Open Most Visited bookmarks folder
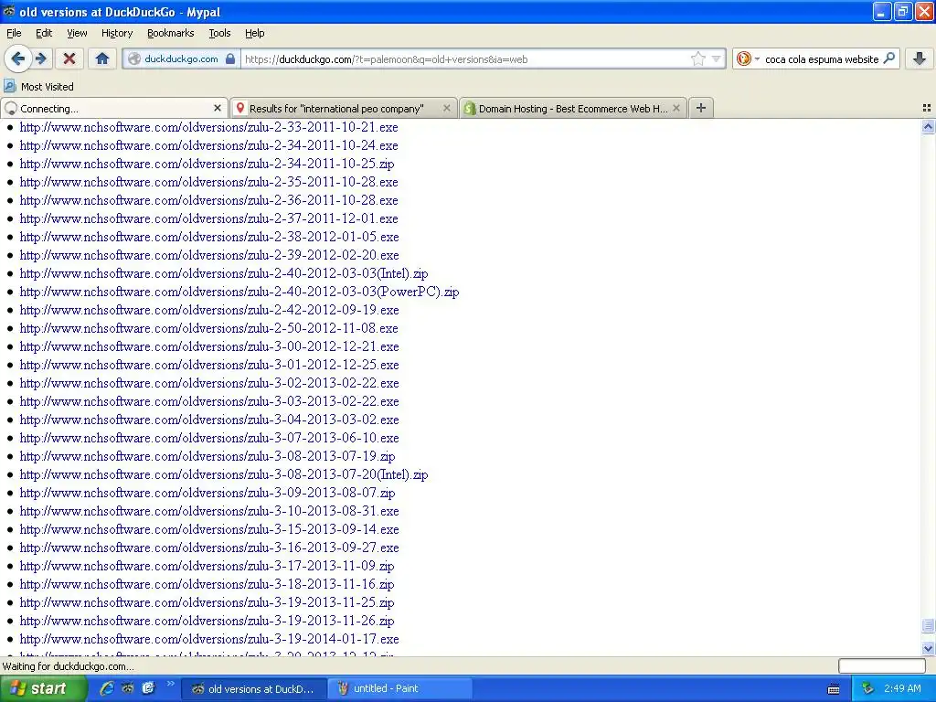Image resolution: width=936 pixels, height=702 pixels. pos(38,87)
